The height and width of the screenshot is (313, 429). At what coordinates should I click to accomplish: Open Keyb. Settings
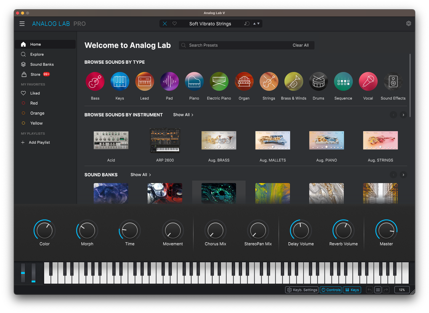302,290
